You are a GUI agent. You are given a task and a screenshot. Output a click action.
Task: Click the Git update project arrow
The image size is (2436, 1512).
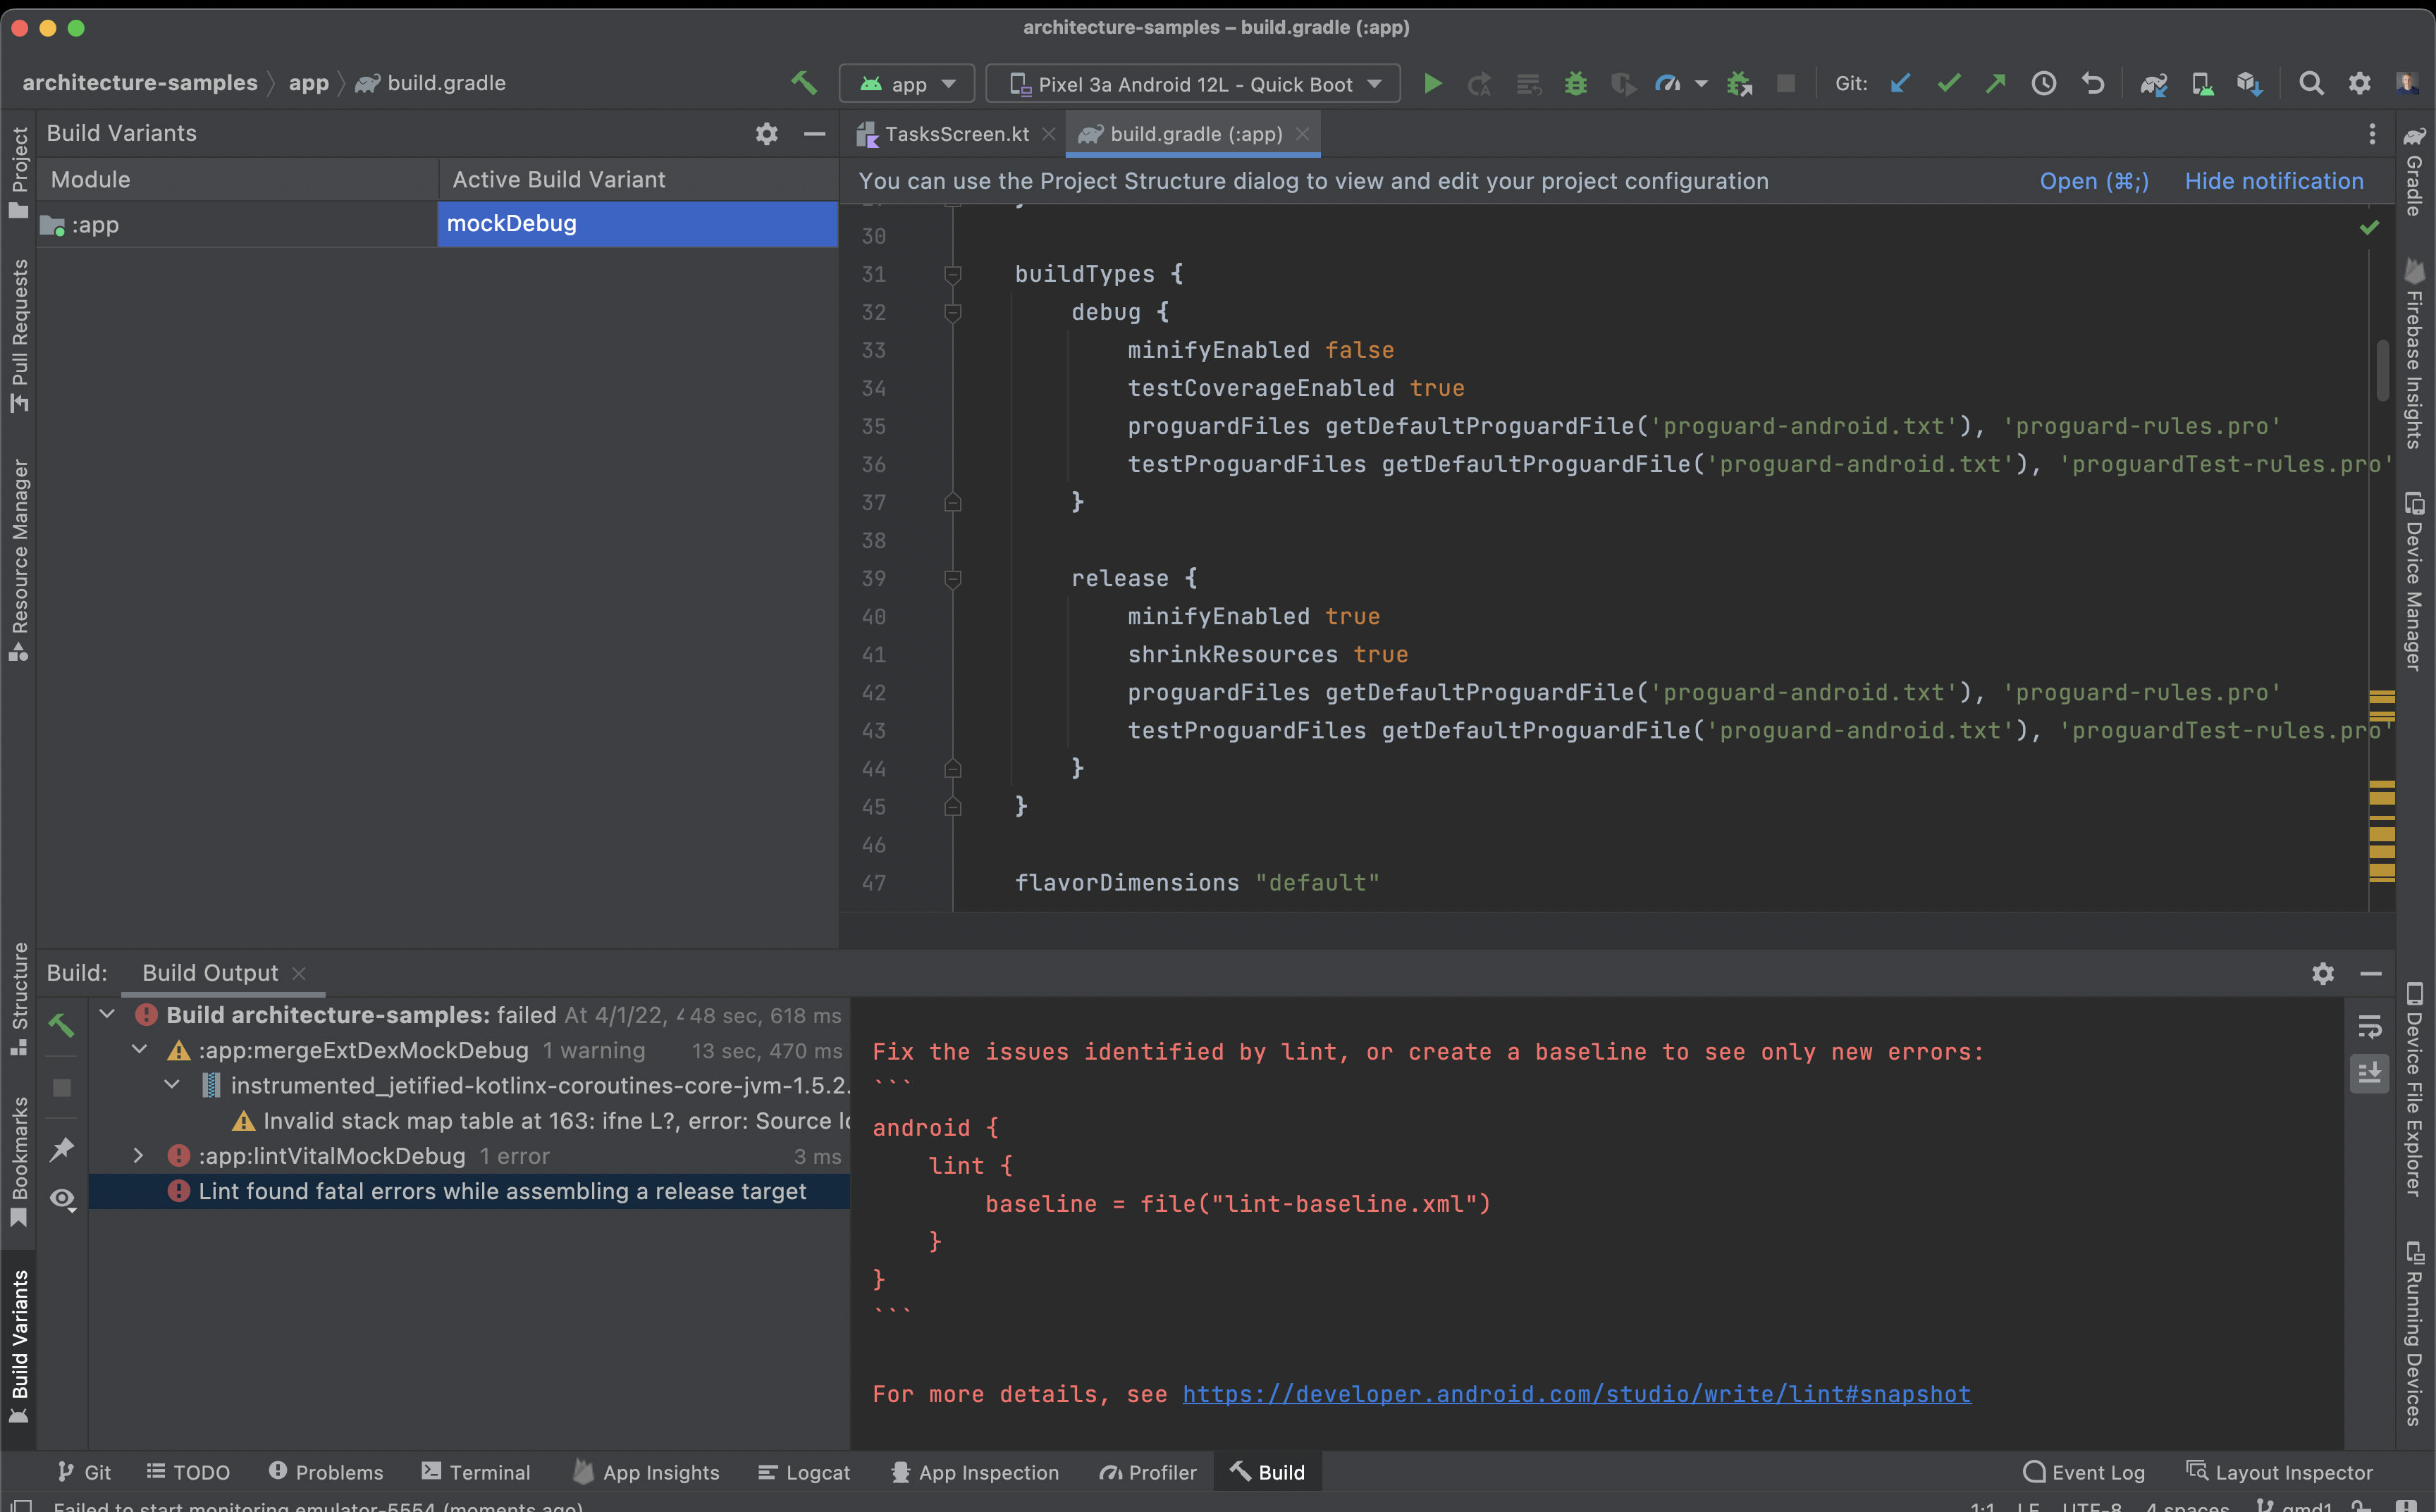click(1900, 84)
